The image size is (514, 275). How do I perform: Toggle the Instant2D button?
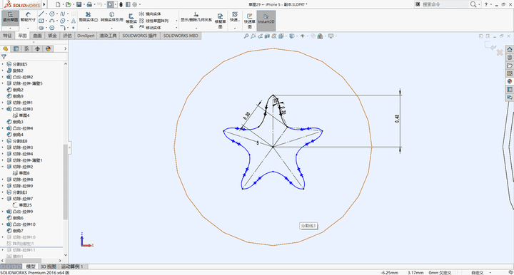pyautogui.click(x=266, y=20)
